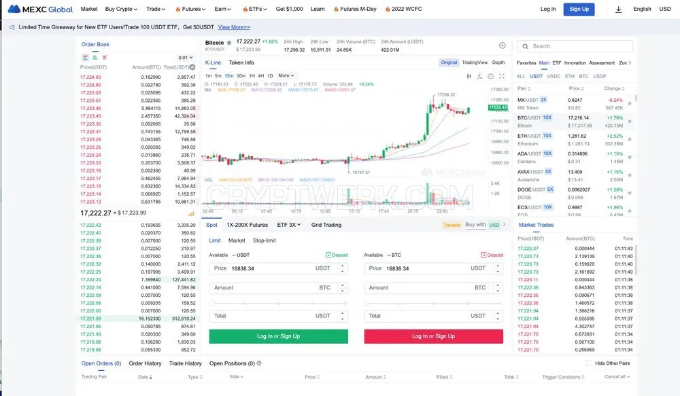The image size is (680, 396).
Task: Toggle the Total(USDT) switch icon
Action: [192, 67]
